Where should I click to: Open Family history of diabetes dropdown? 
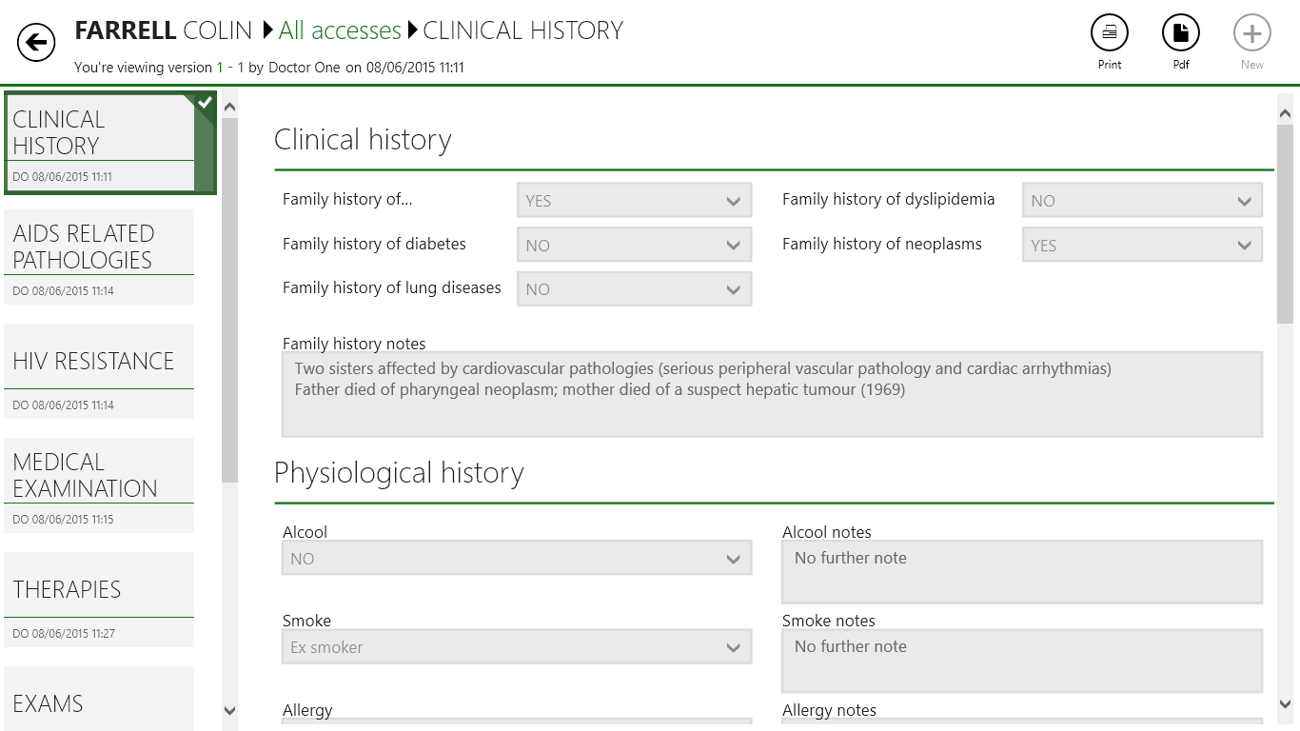tap(634, 245)
